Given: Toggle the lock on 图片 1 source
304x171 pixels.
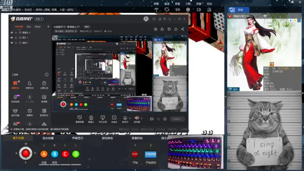Looking at the screenshot, I should click(16, 38).
